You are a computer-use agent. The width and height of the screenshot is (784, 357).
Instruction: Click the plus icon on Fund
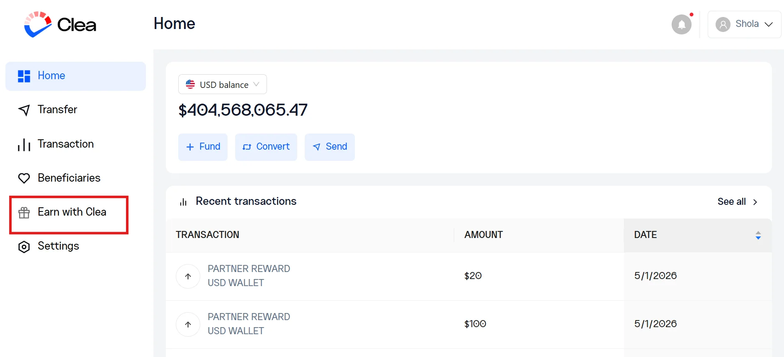(190, 147)
